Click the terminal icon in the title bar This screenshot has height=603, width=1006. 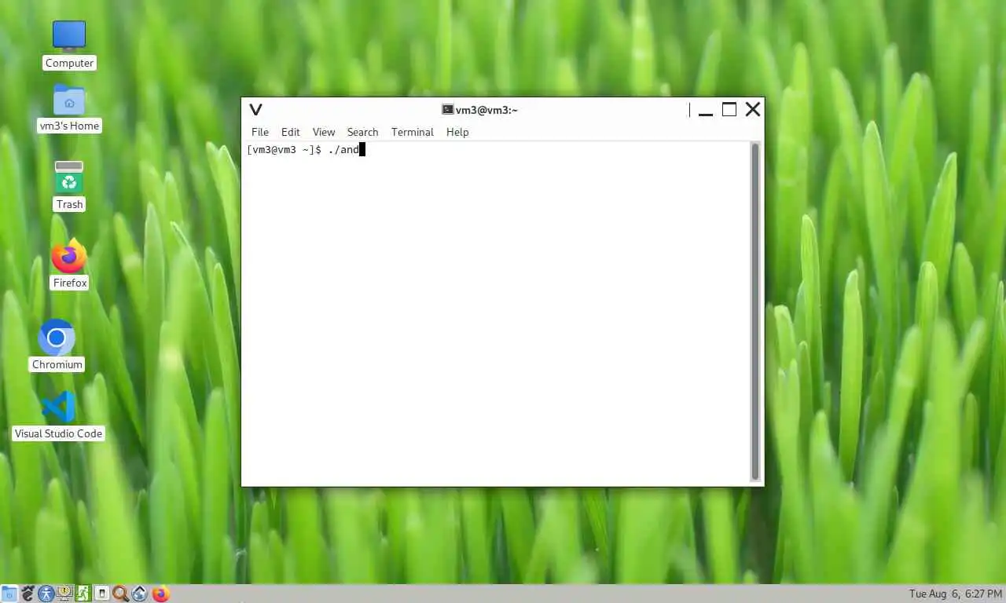[447, 110]
